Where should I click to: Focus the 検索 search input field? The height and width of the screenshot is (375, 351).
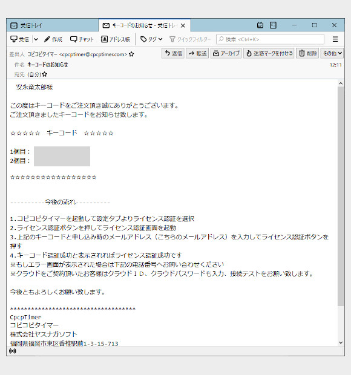(270, 39)
